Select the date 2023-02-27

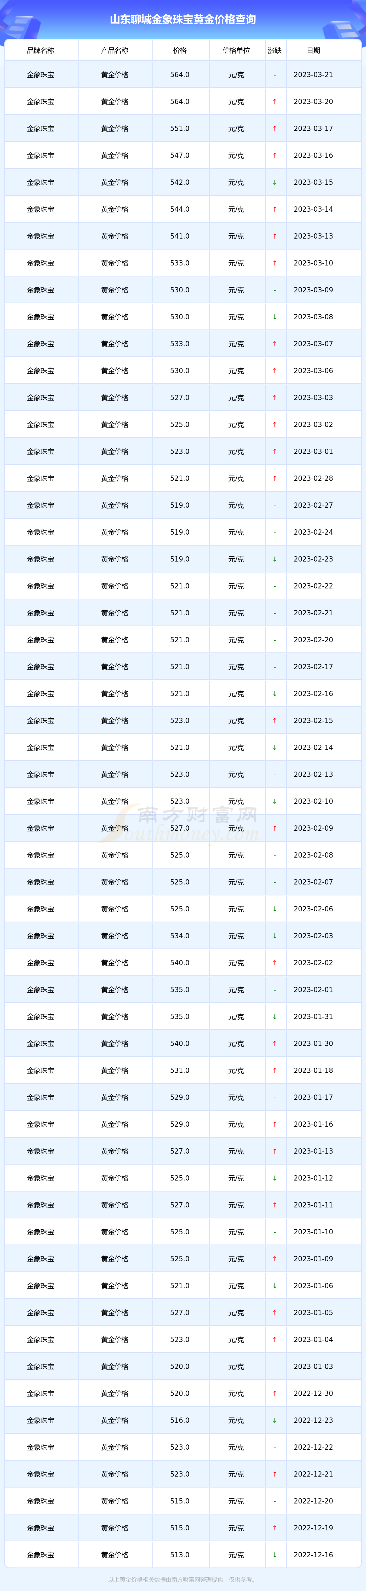[313, 505]
